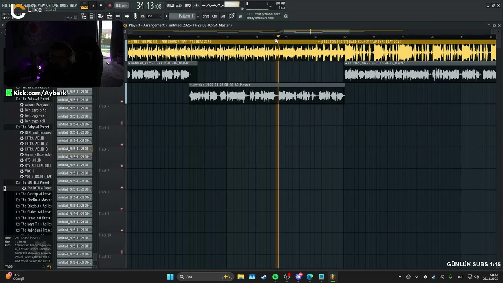Open the VIEW menu
The image size is (503, 283).
(x=41, y=5)
